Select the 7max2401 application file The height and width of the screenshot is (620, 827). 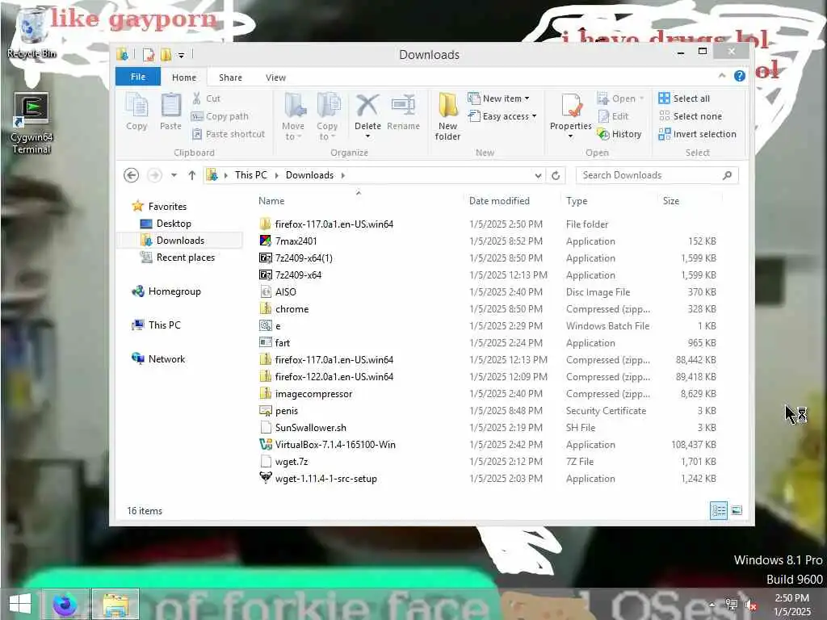pos(487,241)
